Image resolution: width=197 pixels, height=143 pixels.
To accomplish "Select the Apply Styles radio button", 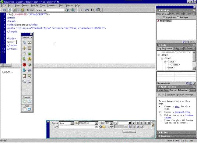I will click(x=164, y=17).
